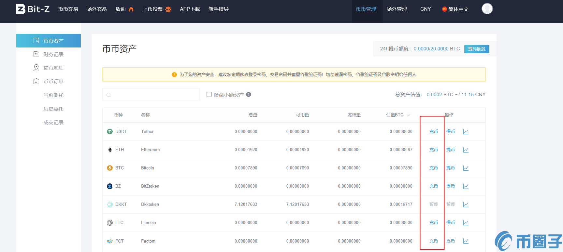This screenshot has height=252, width=563.
Task: Click the 财务记录 sidebar icon
Action: [x=36, y=54]
